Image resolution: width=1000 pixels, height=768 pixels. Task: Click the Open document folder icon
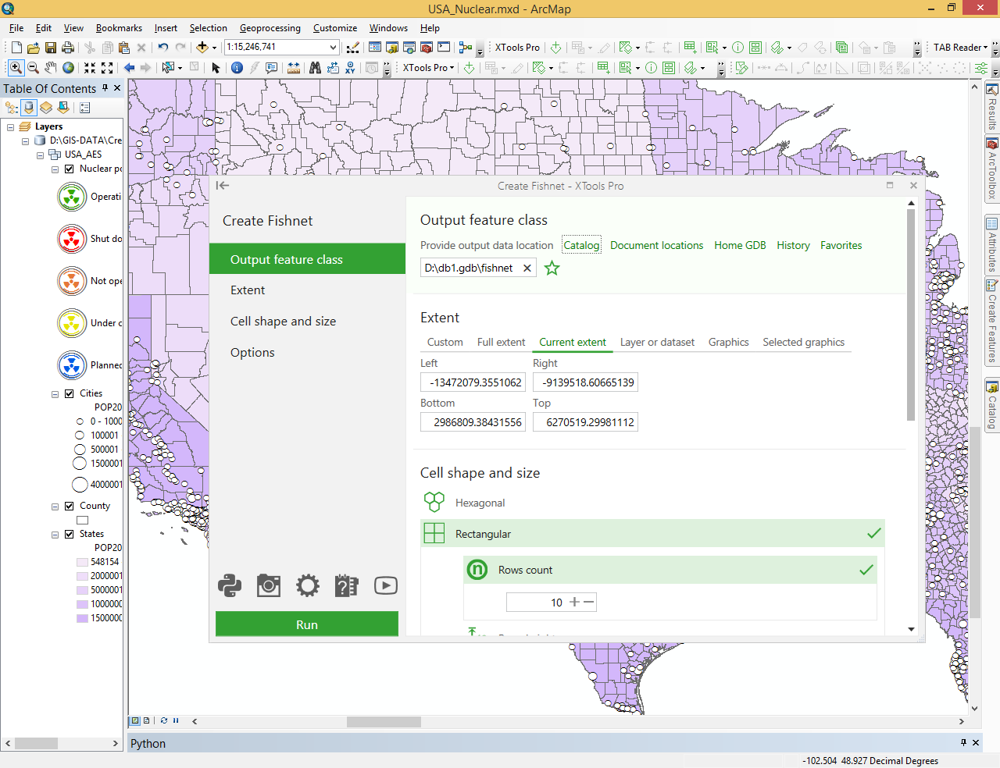click(x=33, y=48)
